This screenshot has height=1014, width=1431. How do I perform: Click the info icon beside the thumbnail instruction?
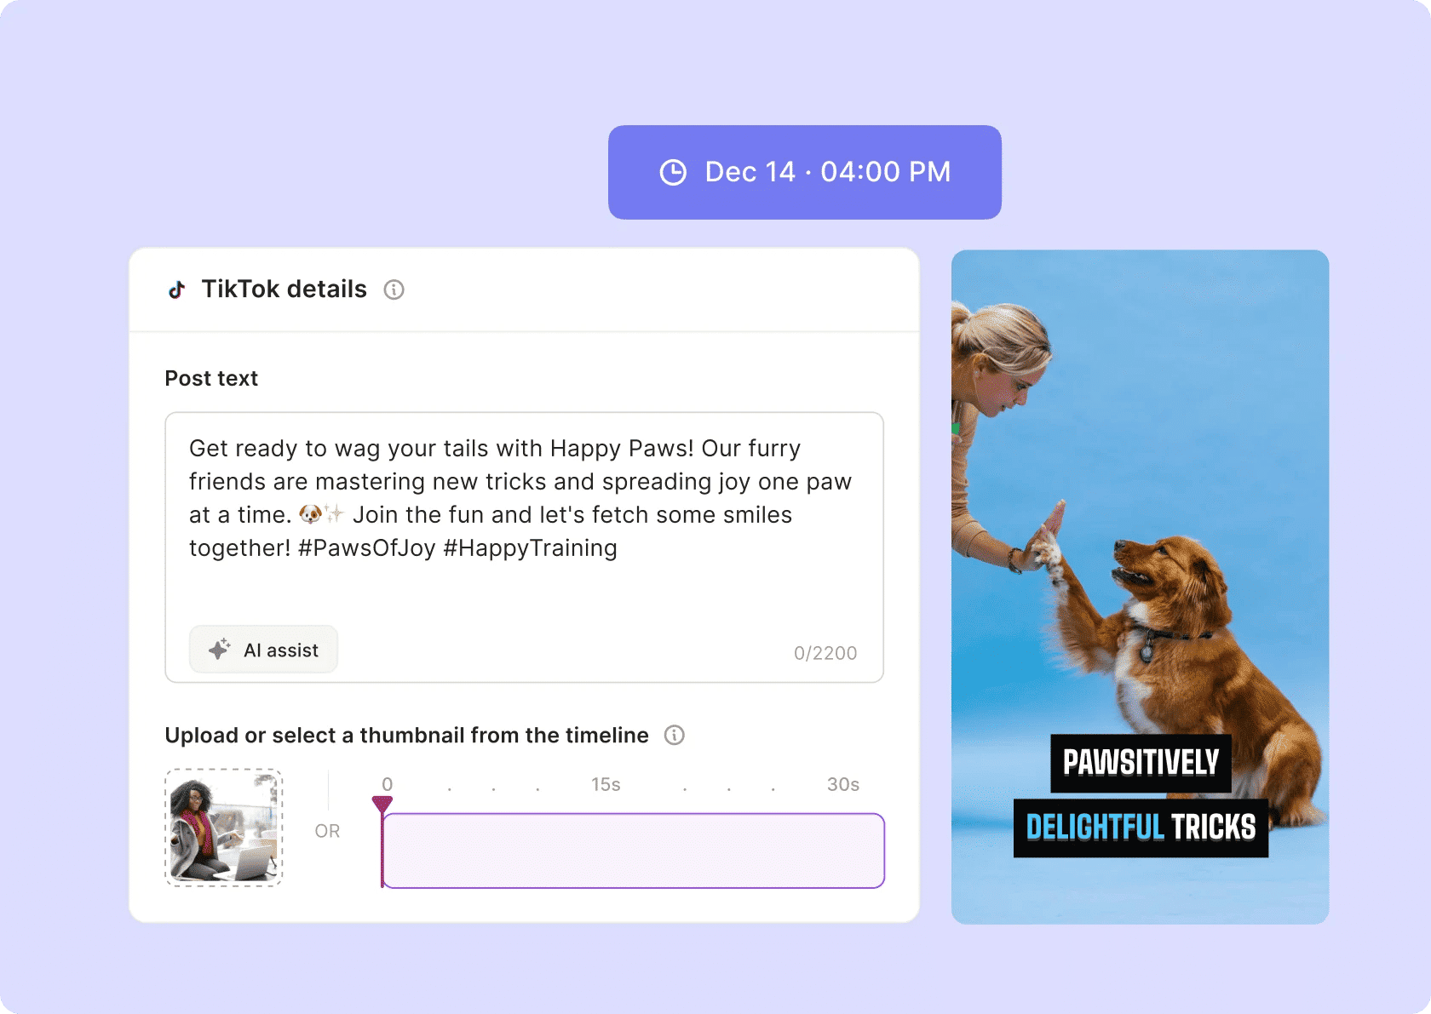click(x=674, y=735)
